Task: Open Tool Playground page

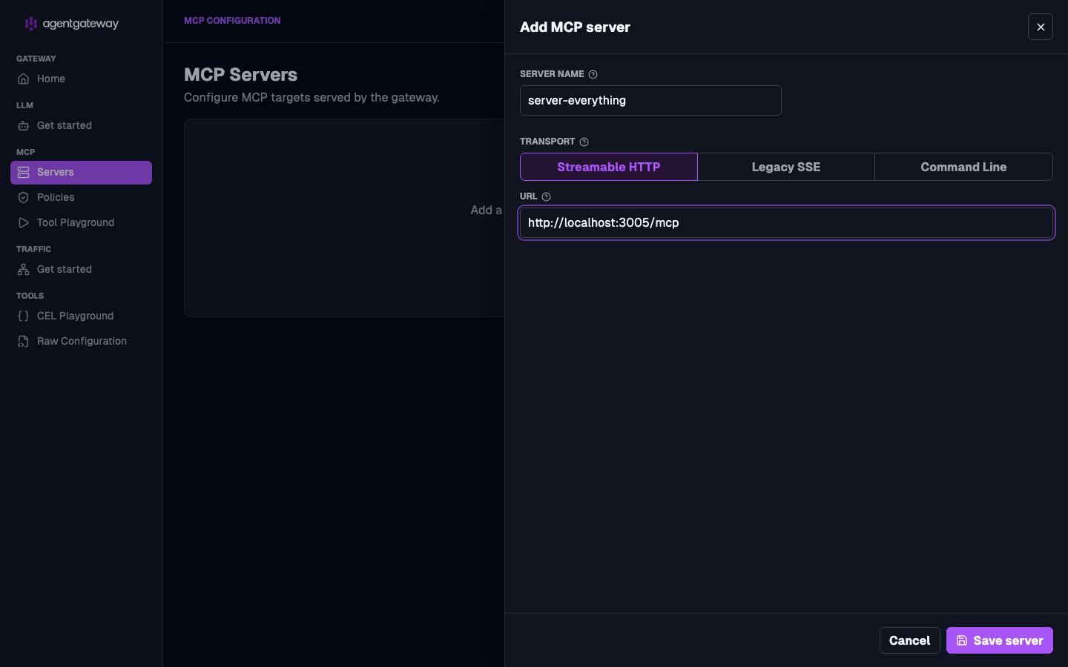Action: point(81,222)
